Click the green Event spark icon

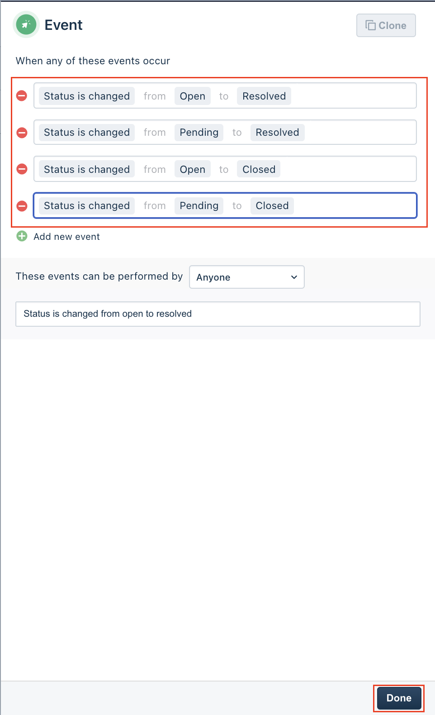pyautogui.click(x=25, y=25)
